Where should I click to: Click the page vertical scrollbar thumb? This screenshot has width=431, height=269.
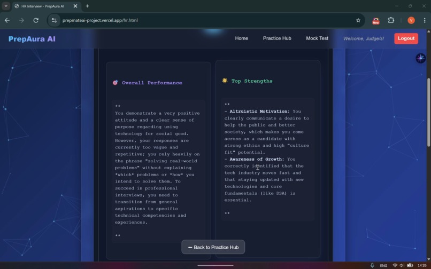click(x=428, y=113)
